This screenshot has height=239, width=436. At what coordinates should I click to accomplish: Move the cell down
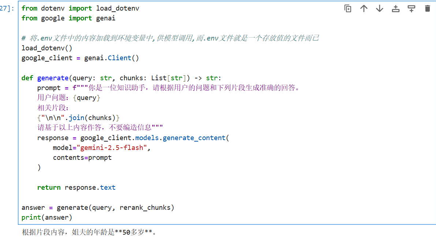[x=380, y=9]
